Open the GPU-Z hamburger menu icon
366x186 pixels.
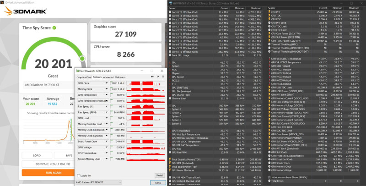pos(163,77)
